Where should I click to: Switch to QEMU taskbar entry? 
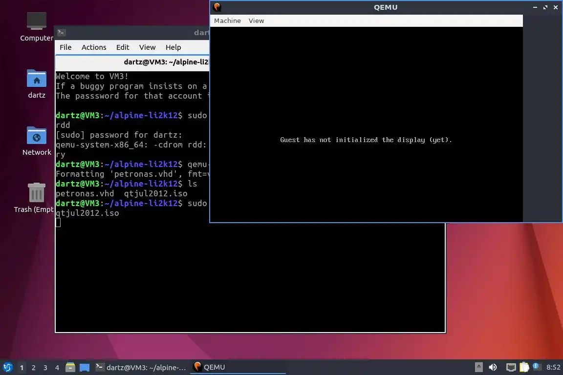(x=238, y=367)
